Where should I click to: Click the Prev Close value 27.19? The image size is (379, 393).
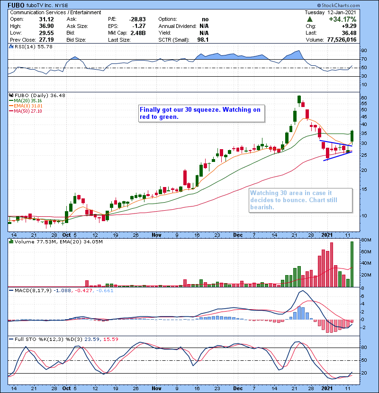[x=46, y=40]
